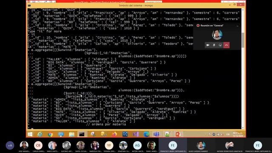Click vertical scrollbar thumb in mongo console
This screenshot has height=153, width=272.
click(x=243, y=40)
